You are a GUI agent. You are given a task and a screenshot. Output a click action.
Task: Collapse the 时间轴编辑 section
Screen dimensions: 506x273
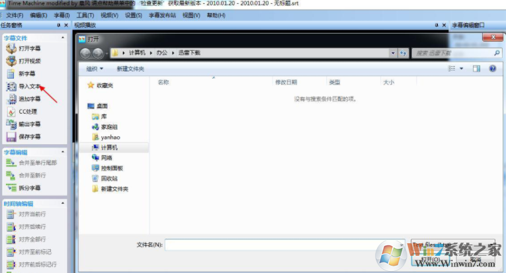coord(63,204)
